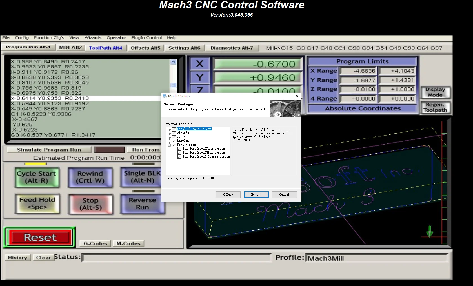Switch to Offsets Alt5 tab
Viewport: 473px width, 286px height.
coord(145,48)
